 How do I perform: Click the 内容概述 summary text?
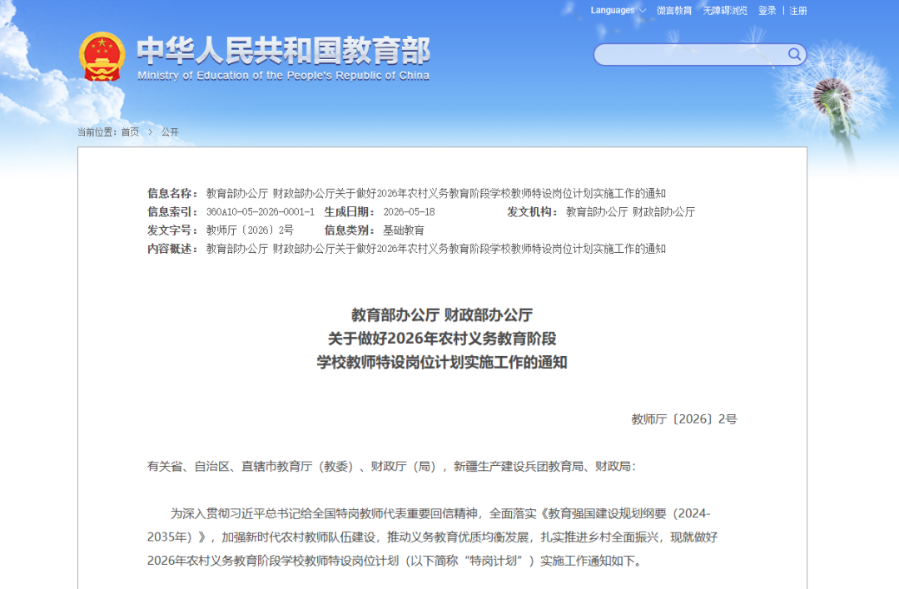pos(435,249)
